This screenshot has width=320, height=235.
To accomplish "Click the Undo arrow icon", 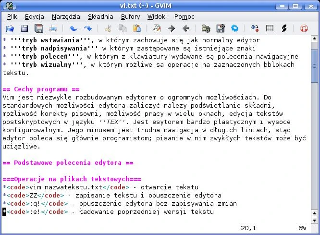I will (73, 28).
